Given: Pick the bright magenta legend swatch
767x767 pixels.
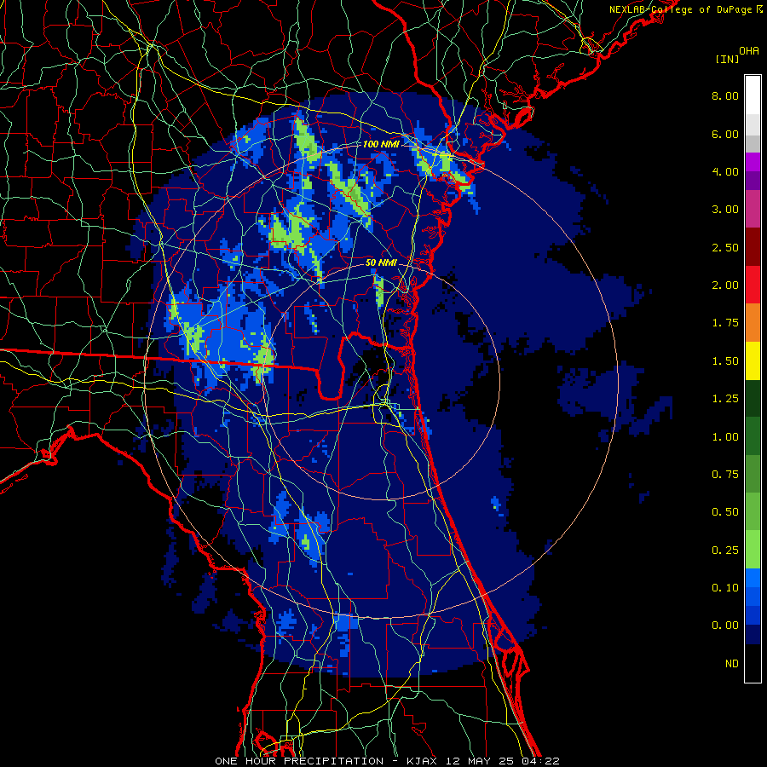Looking at the screenshot, I should [753, 162].
